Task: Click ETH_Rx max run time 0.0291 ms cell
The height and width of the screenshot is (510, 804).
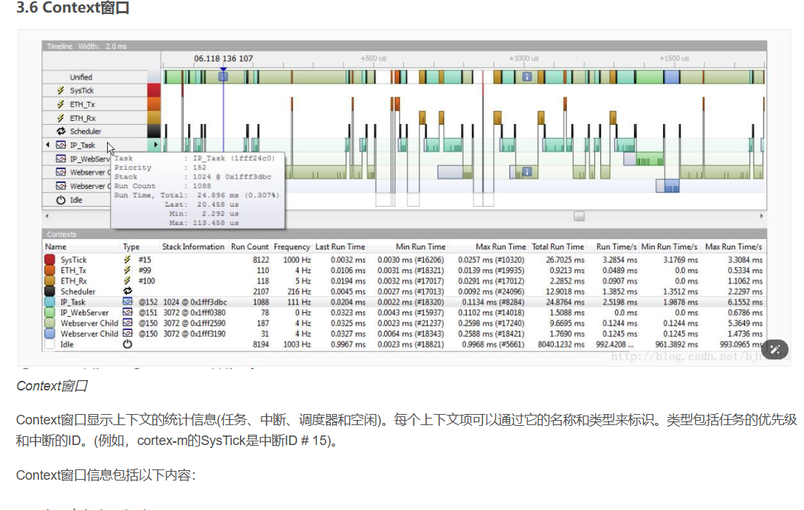Action: coord(491,281)
